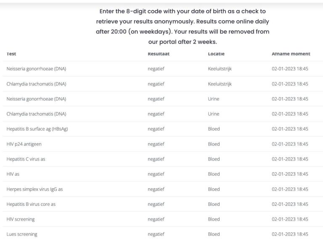Click the Resultaat column header
Screen dimensions: 323x245
(x=159, y=54)
